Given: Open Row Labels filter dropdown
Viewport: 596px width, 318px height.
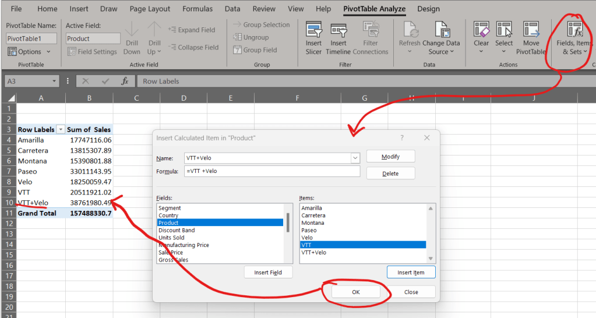Looking at the screenshot, I should pos(59,130).
